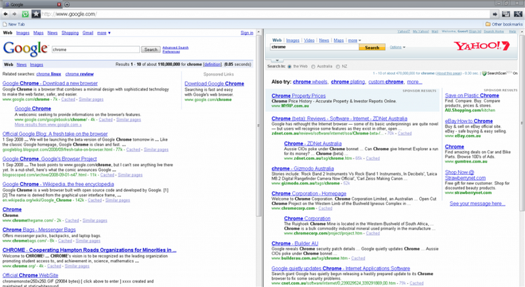
Task: Open 'Official Google Blog' fresh take result
Action: (55, 134)
